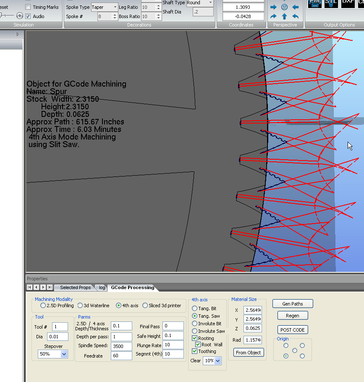Select the 2.5D Profiling machining modality
The image size is (364, 382).
43,306
